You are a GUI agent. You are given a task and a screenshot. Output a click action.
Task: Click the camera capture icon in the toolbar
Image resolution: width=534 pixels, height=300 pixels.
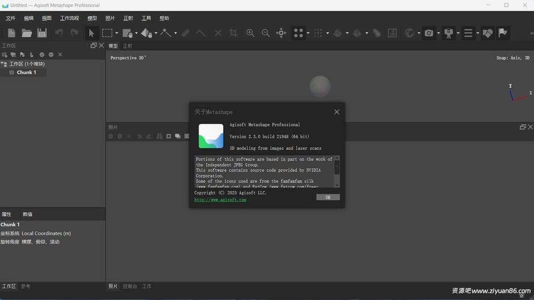[x=428, y=33]
